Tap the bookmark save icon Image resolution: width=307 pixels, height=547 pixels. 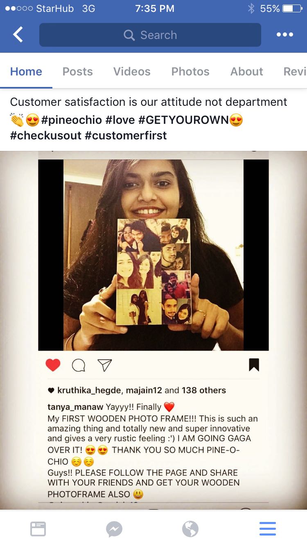(254, 365)
